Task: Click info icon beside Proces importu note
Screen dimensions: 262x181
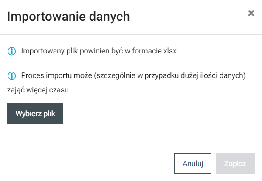Action: pos(11,76)
